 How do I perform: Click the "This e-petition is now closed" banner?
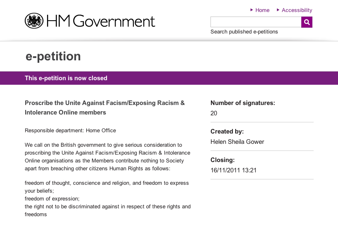pos(66,78)
